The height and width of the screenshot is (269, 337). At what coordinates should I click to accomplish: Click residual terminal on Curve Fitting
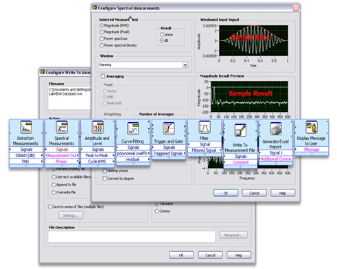(x=133, y=159)
